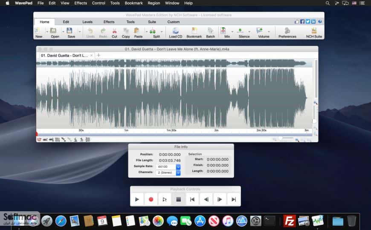Jump to the start of the track
Viewport: 371px width, 230px height.
click(192, 199)
